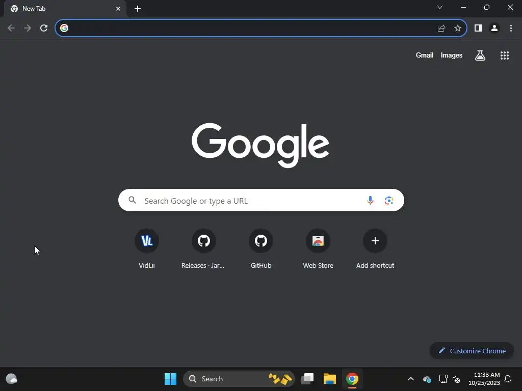
Task: Click the OneDrive tray icon
Action: tap(427, 379)
